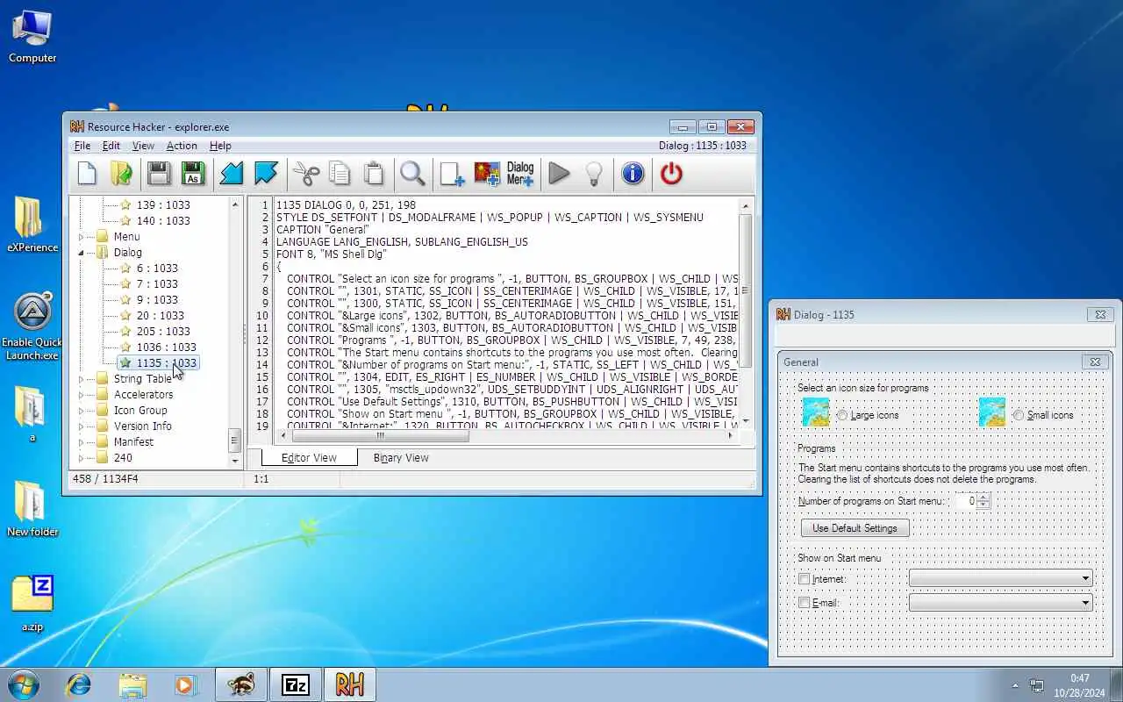Switch to the Binary View tab

coord(401,458)
